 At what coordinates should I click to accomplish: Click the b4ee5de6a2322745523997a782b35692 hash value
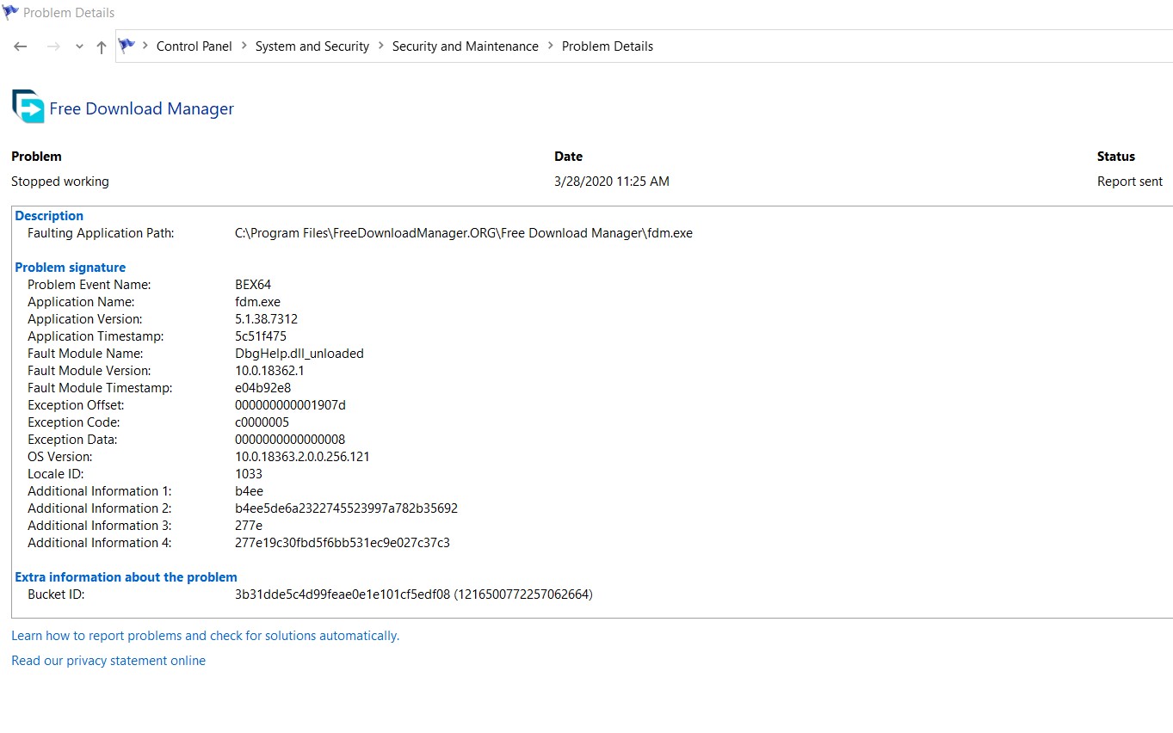click(347, 508)
